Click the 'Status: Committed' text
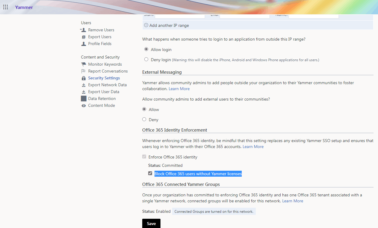The width and height of the screenshot is (378, 228). [165, 165]
